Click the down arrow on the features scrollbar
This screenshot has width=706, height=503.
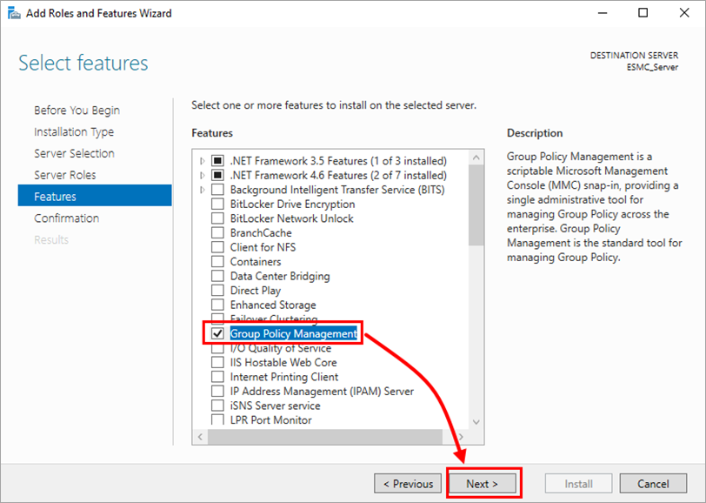coord(476,421)
